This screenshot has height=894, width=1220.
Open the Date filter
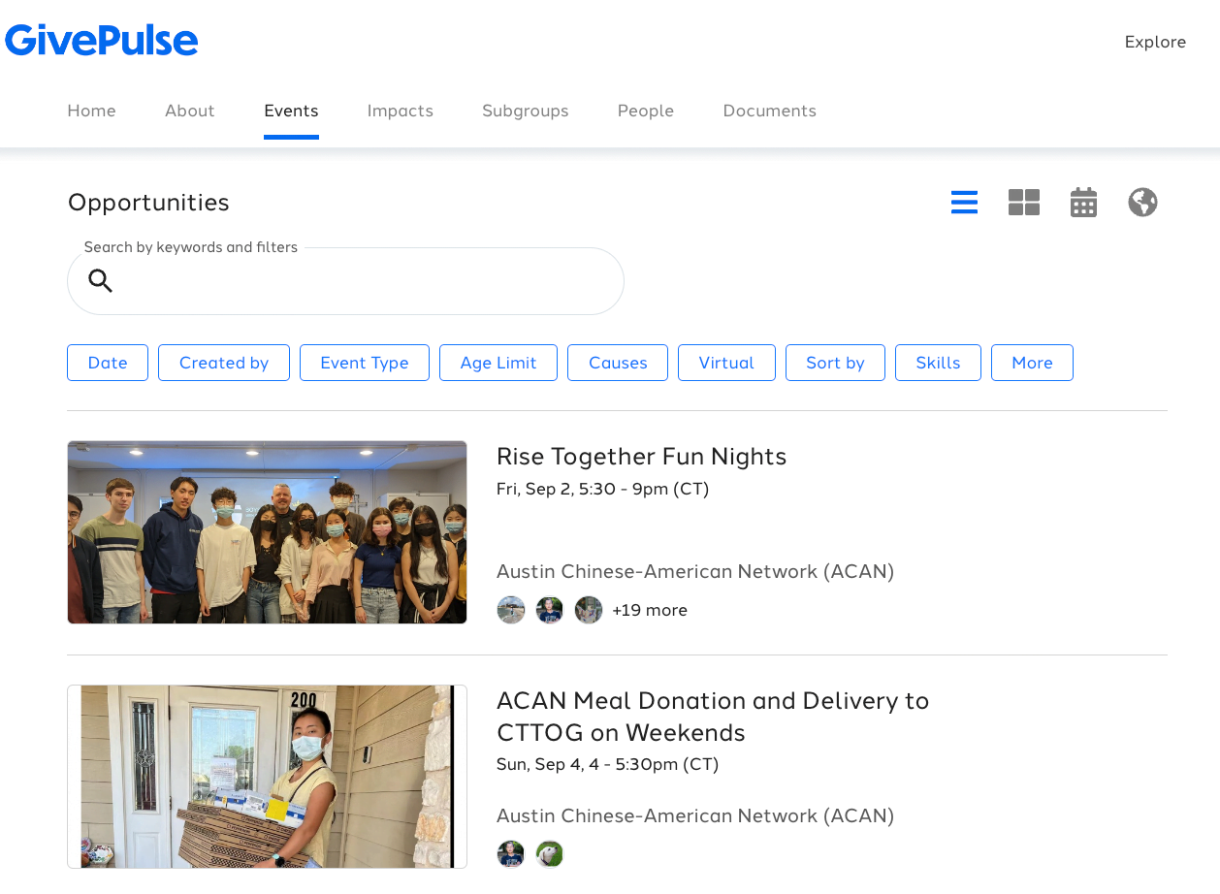click(x=107, y=362)
